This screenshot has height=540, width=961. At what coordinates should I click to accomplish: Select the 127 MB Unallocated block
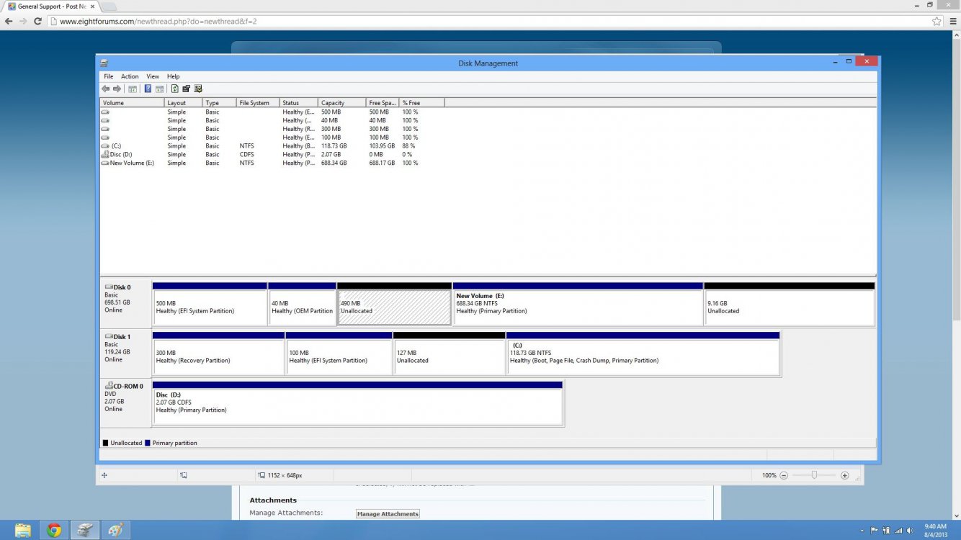point(450,354)
